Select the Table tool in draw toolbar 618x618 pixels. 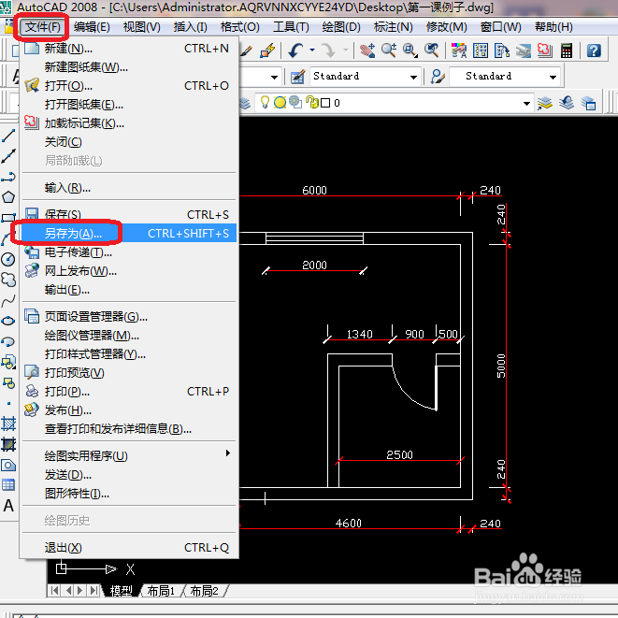click(x=8, y=485)
